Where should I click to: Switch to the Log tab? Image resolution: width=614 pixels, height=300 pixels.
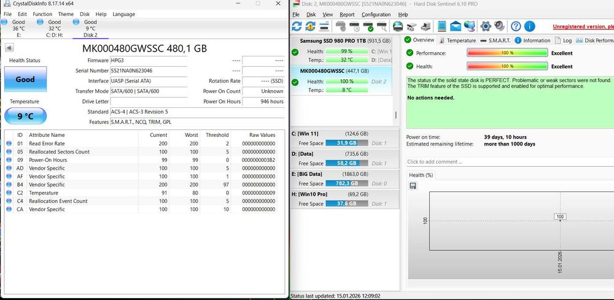click(x=564, y=40)
